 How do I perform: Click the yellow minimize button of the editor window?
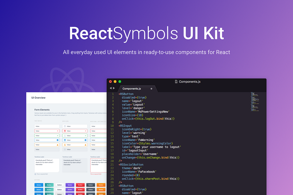click(x=115, y=82)
